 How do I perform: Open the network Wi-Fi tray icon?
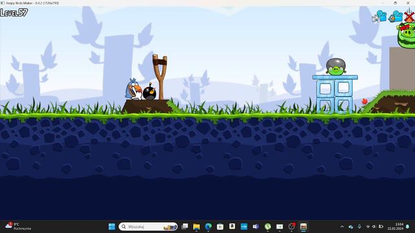click(368, 227)
